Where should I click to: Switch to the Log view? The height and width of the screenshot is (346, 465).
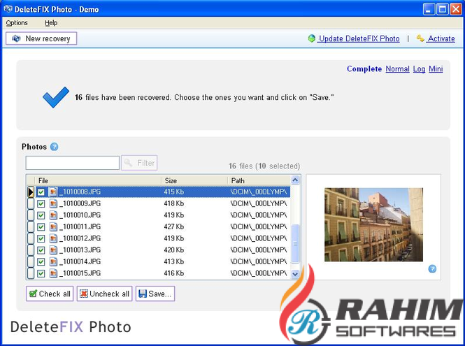point(419,69)
